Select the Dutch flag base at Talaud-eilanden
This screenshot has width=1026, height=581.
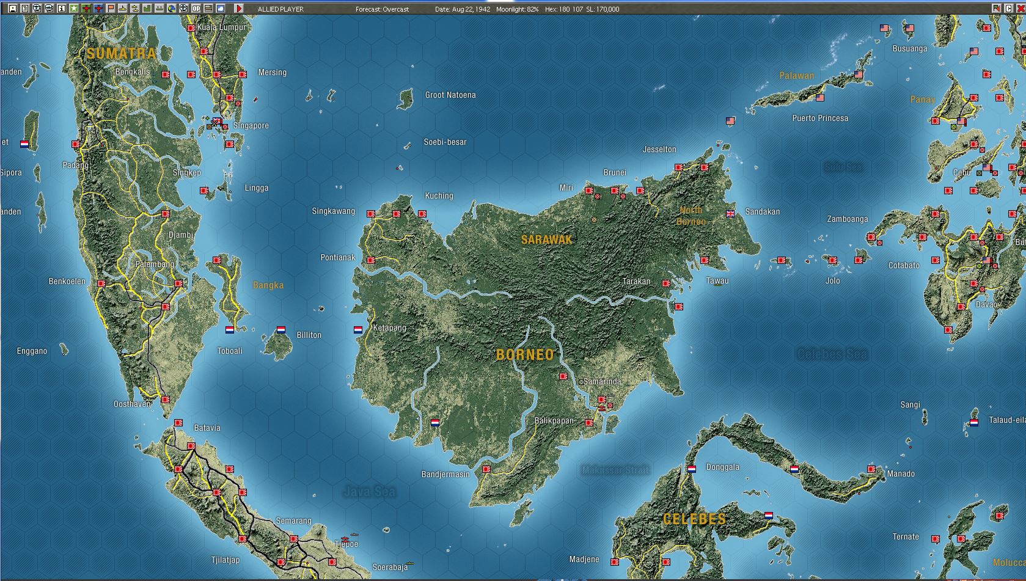point(974,422)
